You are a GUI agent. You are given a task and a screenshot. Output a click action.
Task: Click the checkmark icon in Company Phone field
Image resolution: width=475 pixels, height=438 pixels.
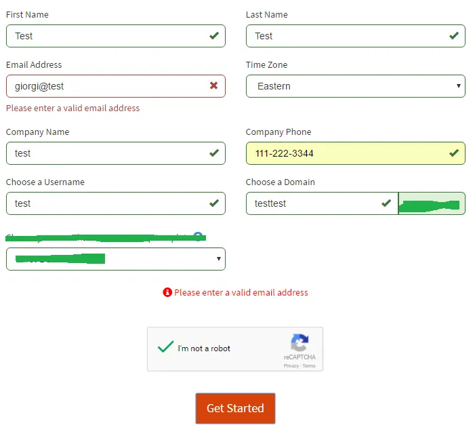pos(454,153)
